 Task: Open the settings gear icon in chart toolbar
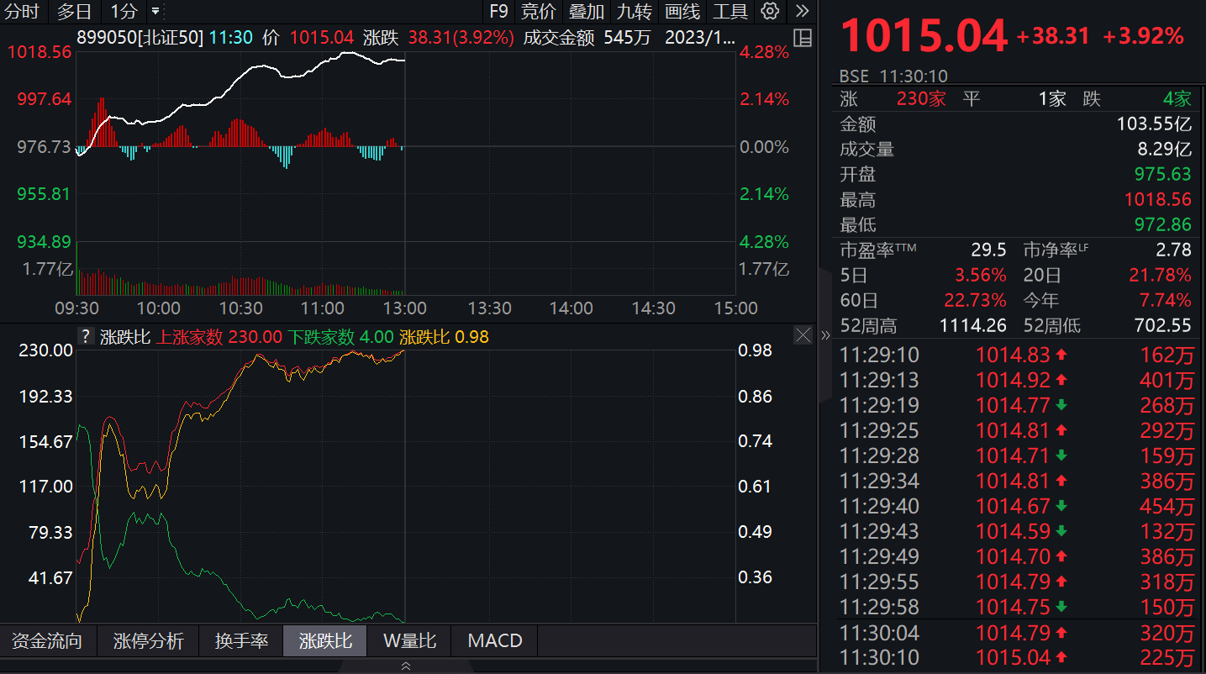(x=769, y=11)
